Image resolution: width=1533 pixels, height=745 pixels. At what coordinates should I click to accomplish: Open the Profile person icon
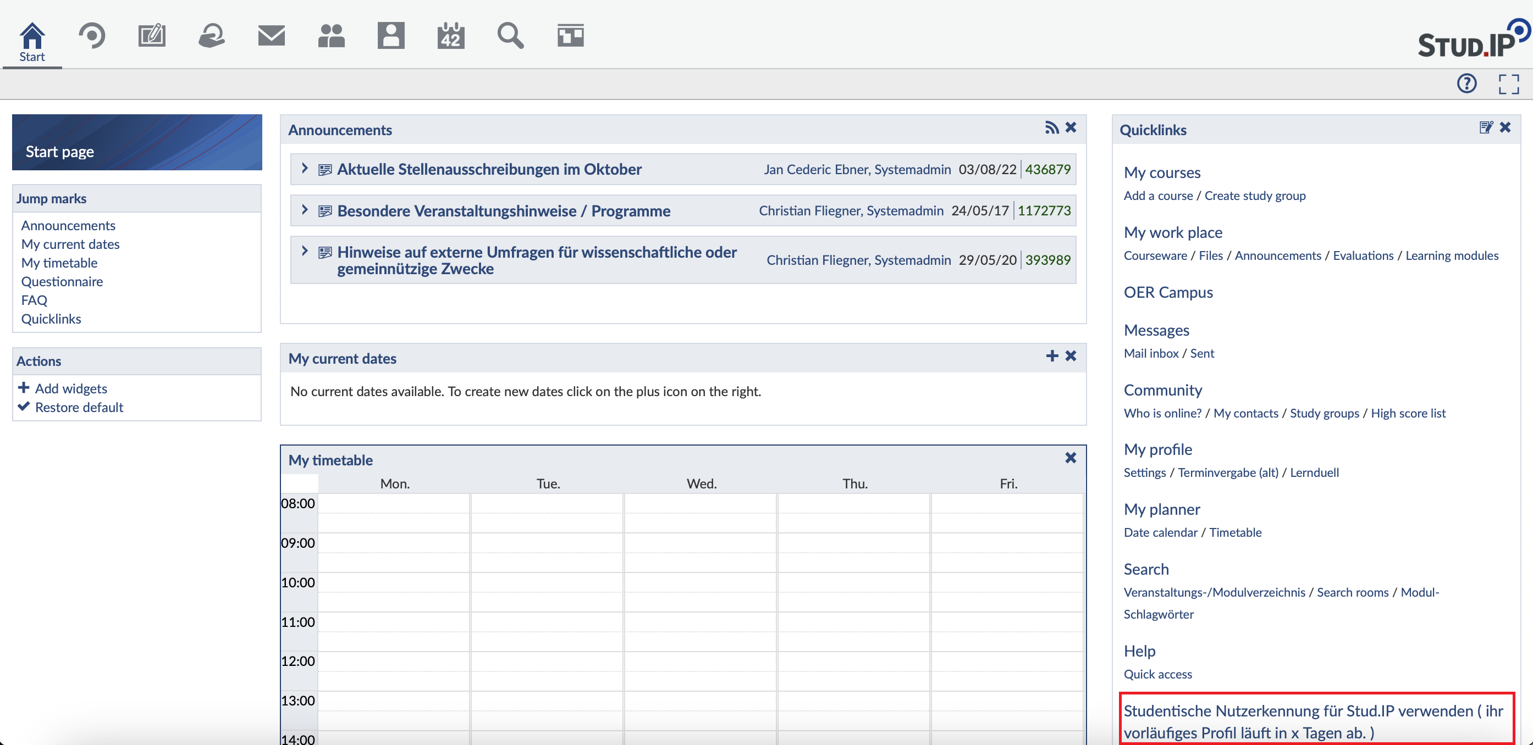[391, 36]
